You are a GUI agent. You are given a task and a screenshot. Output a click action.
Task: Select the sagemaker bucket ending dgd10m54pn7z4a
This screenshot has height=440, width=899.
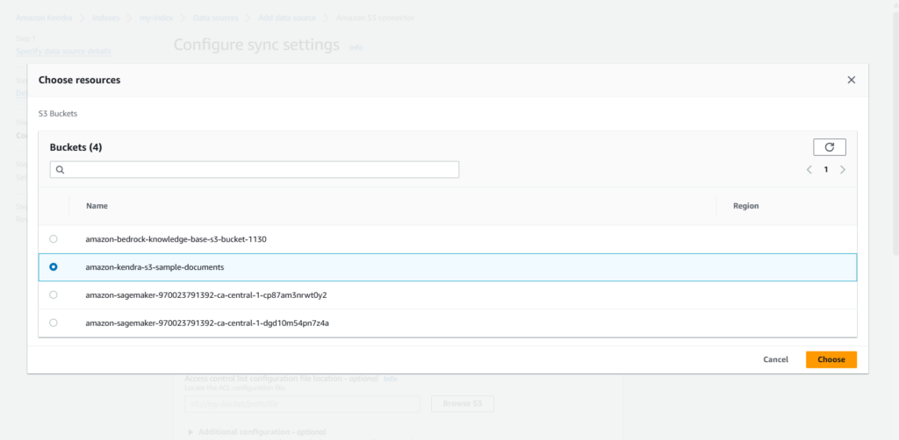pos(54,323)
